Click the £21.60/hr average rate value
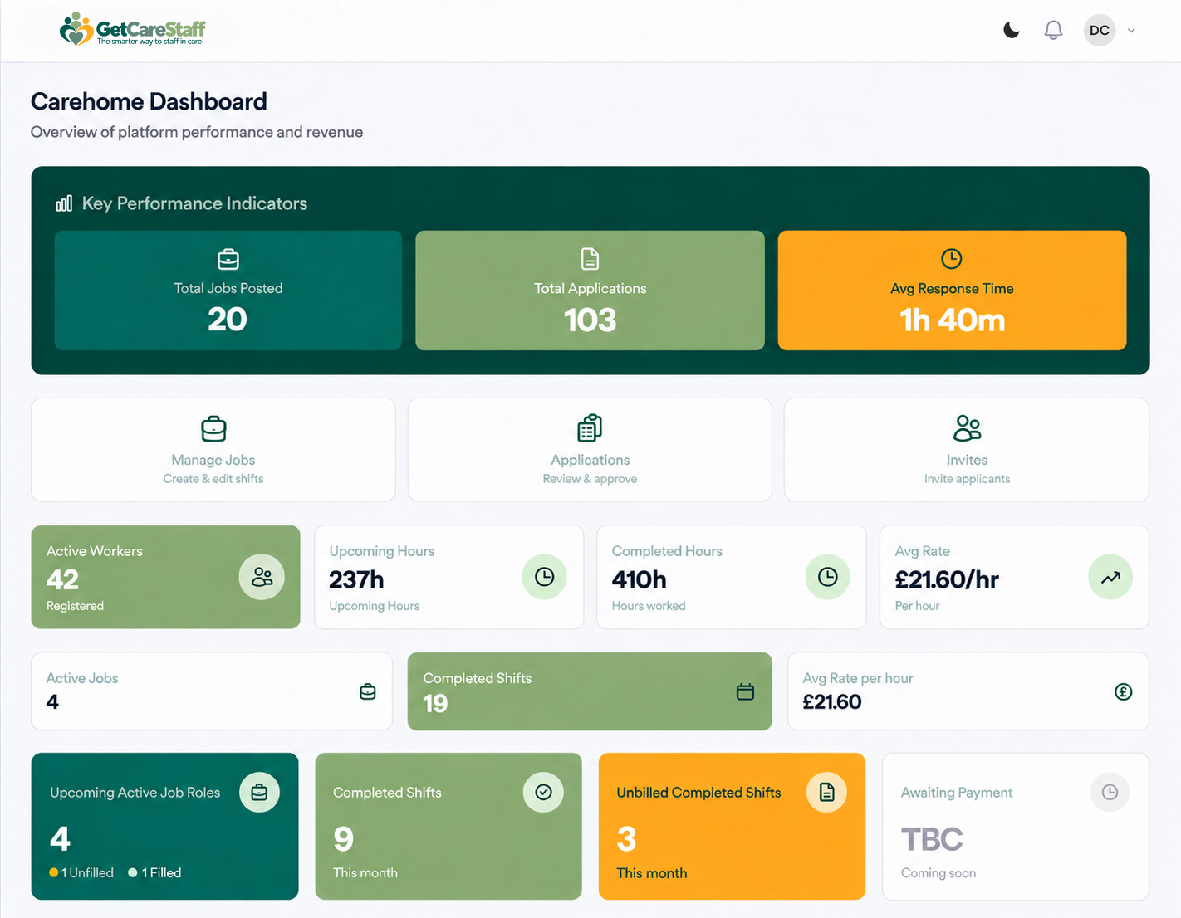This screenshot has width=1181, height=918. 947,579
